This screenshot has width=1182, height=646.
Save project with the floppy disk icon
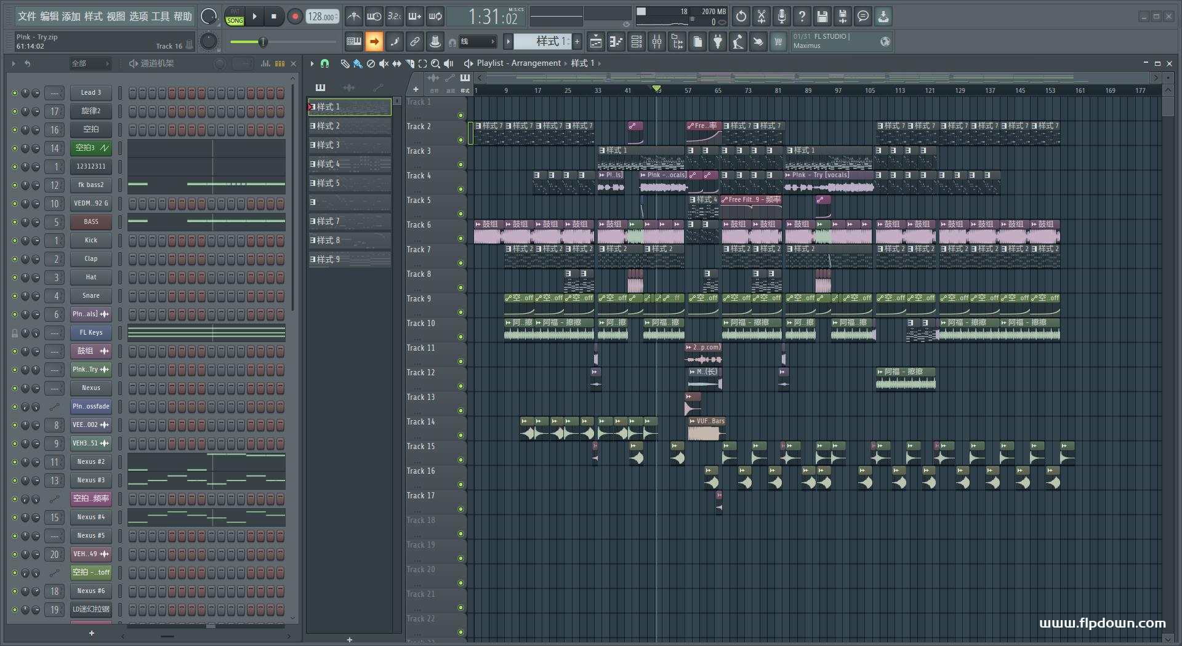[822, 17]
